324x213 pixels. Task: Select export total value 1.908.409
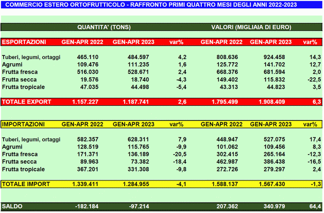pos(268,102)
